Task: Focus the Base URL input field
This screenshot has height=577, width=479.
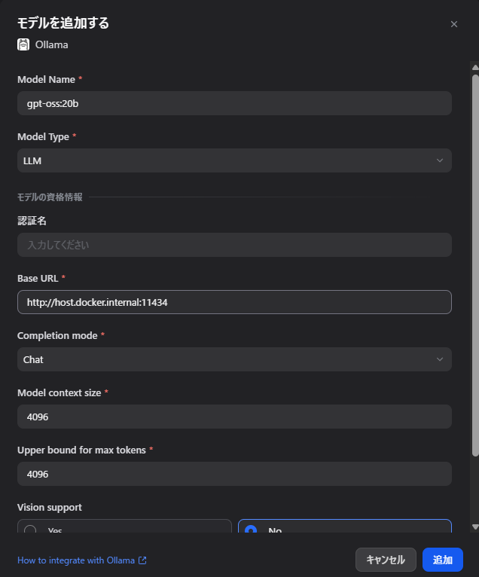Action: [234, 302]
